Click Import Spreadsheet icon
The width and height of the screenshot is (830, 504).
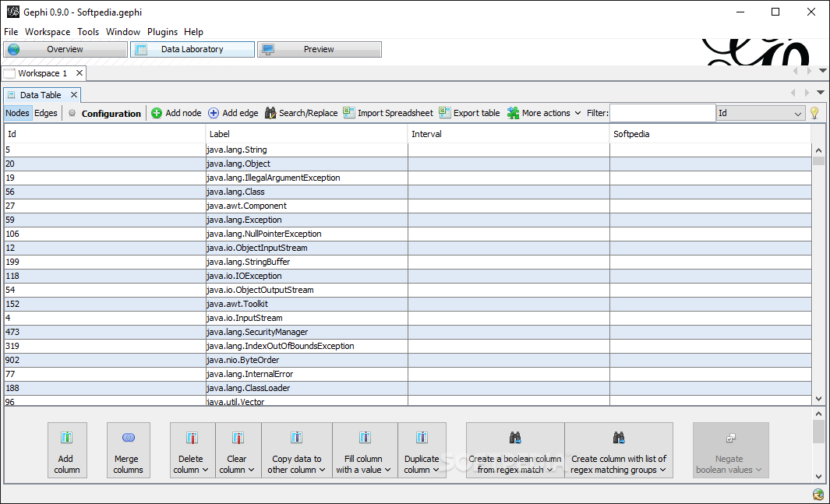[x=349, y=113]
